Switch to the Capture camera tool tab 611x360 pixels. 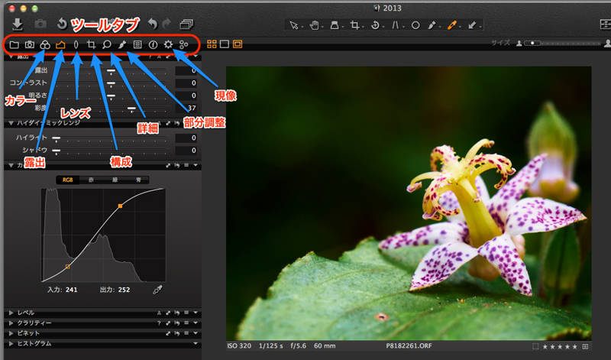30,45
